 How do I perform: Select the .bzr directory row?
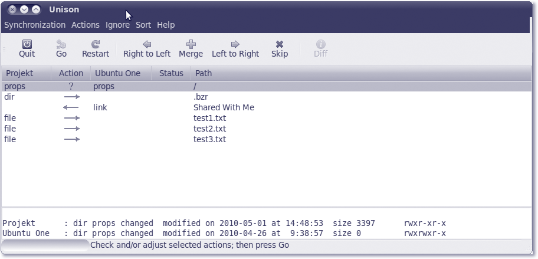(201, 97)
